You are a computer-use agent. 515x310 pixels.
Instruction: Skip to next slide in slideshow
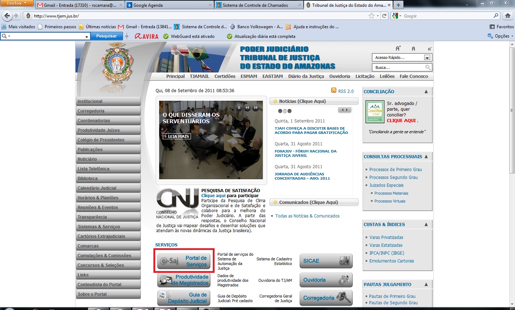click(x=256, y=107)
